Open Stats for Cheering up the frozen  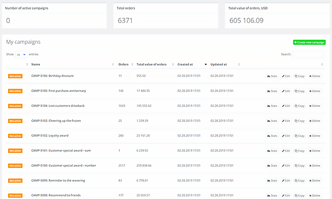pos(272,121)
